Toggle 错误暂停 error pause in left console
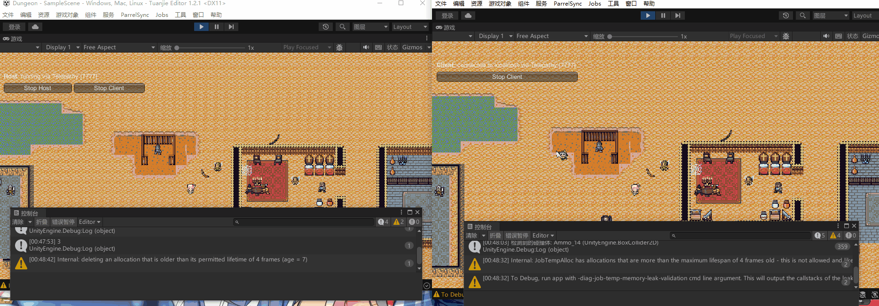 [x=63, y=222]
